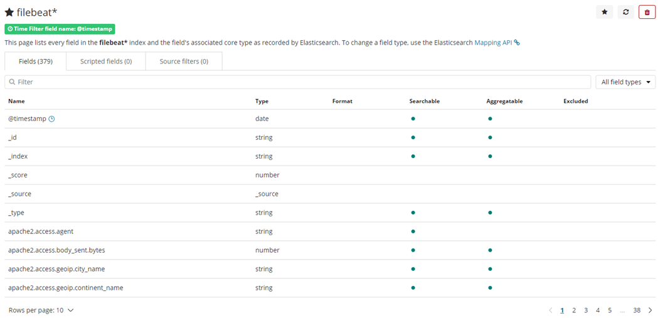Go to page 5 of fields
Screen dimensions: 658x318
(x=610, y=310)
